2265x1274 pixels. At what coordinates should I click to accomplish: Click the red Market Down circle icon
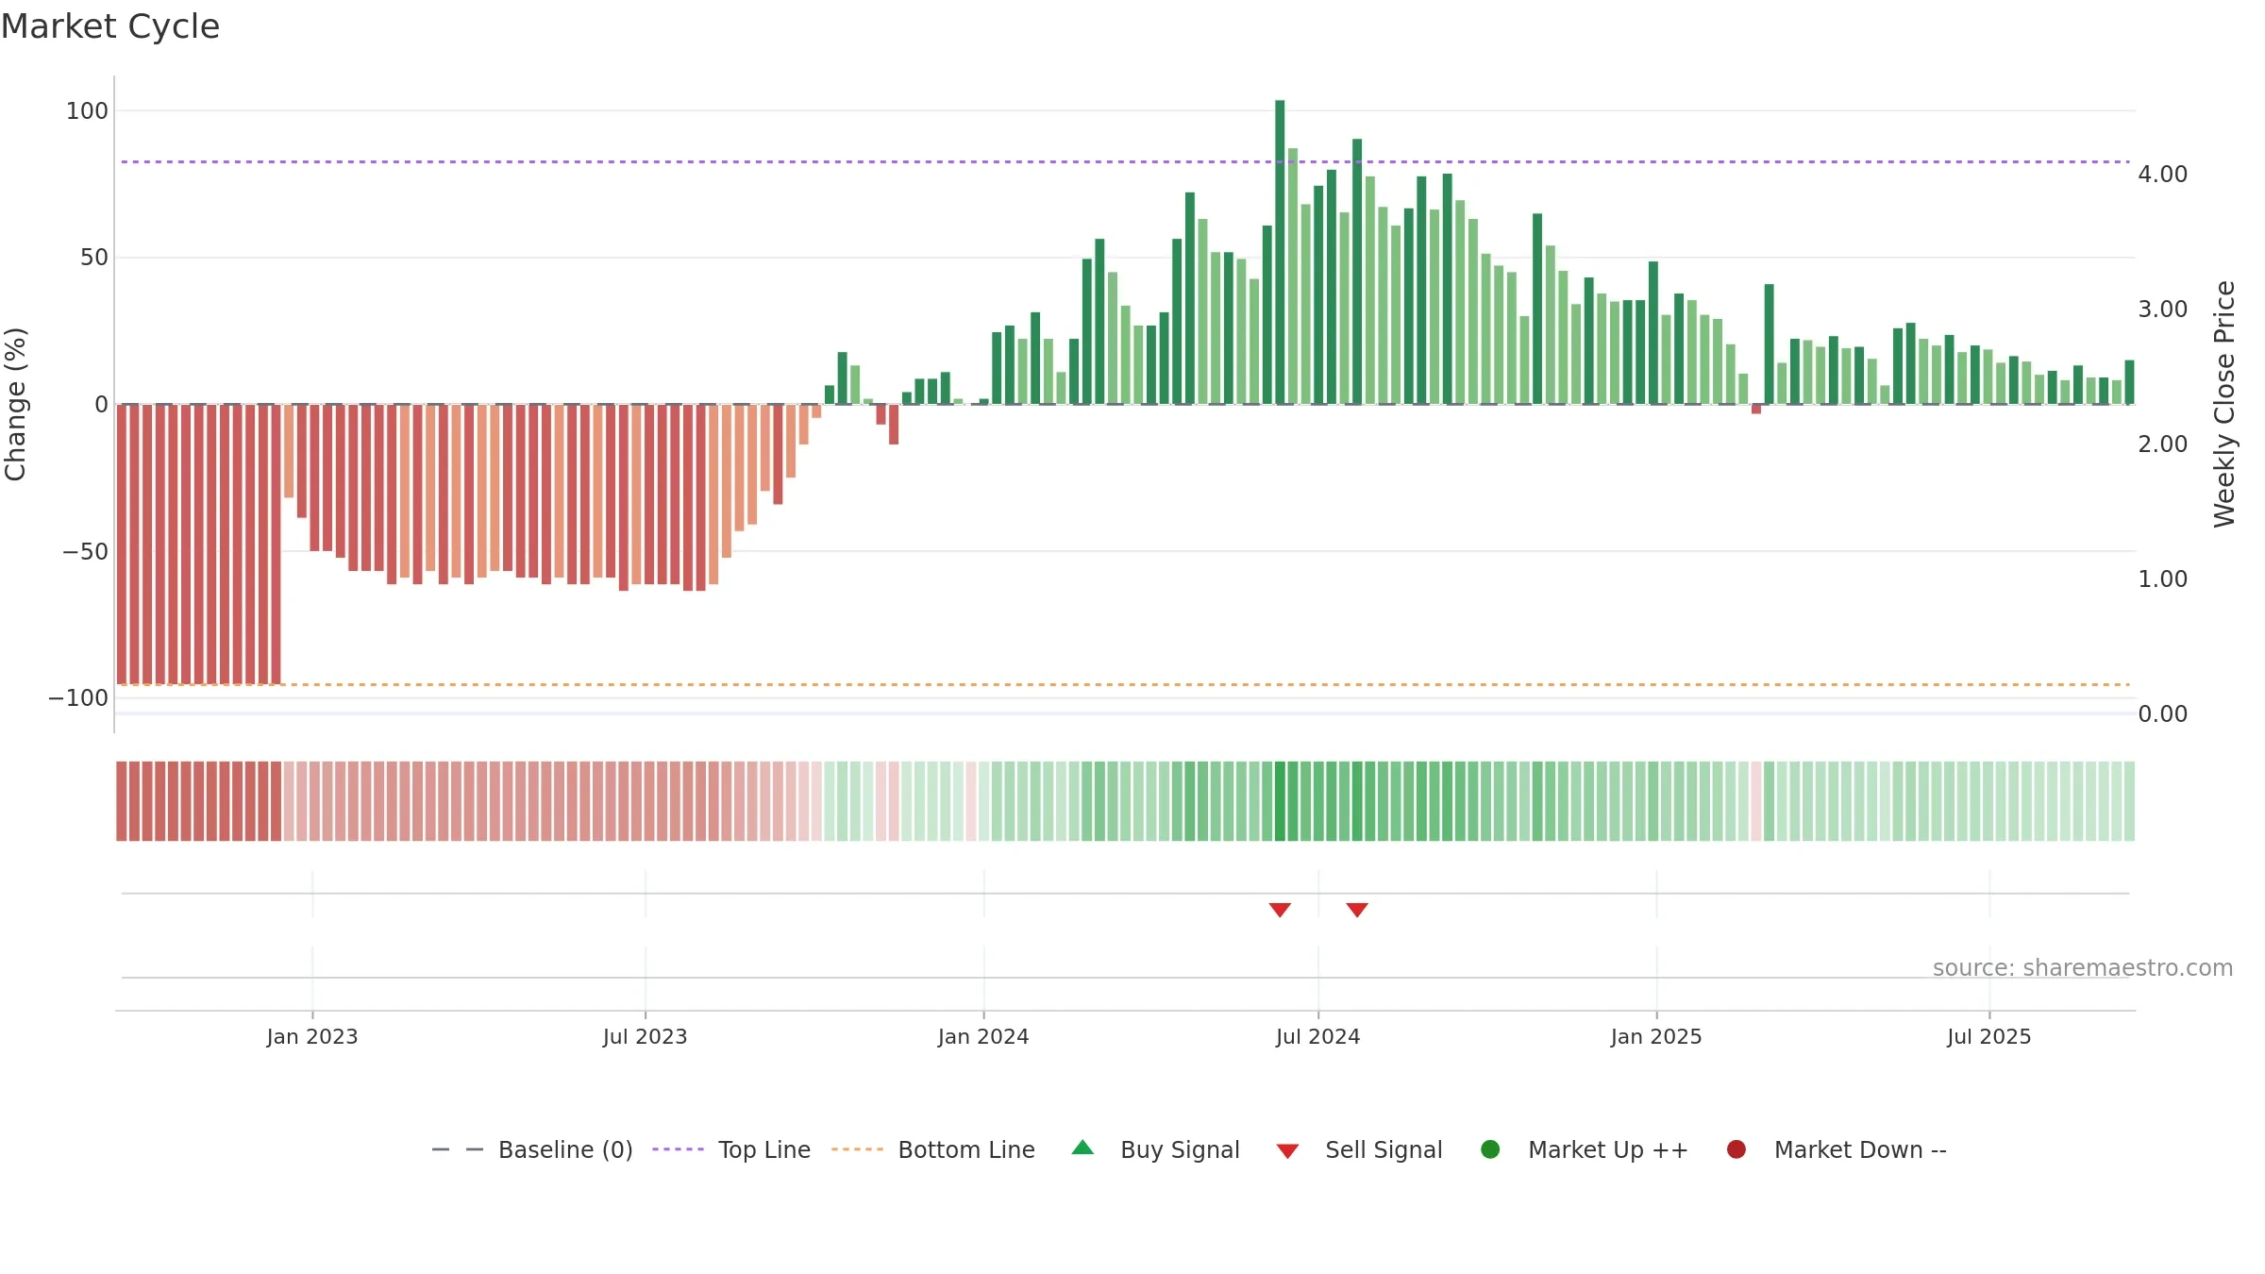click(x=1736, y=1149)
